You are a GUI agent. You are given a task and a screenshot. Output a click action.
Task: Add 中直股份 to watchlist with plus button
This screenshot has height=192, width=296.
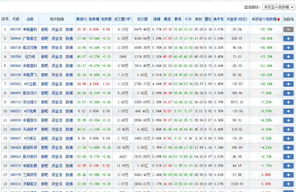coord(288,120)
